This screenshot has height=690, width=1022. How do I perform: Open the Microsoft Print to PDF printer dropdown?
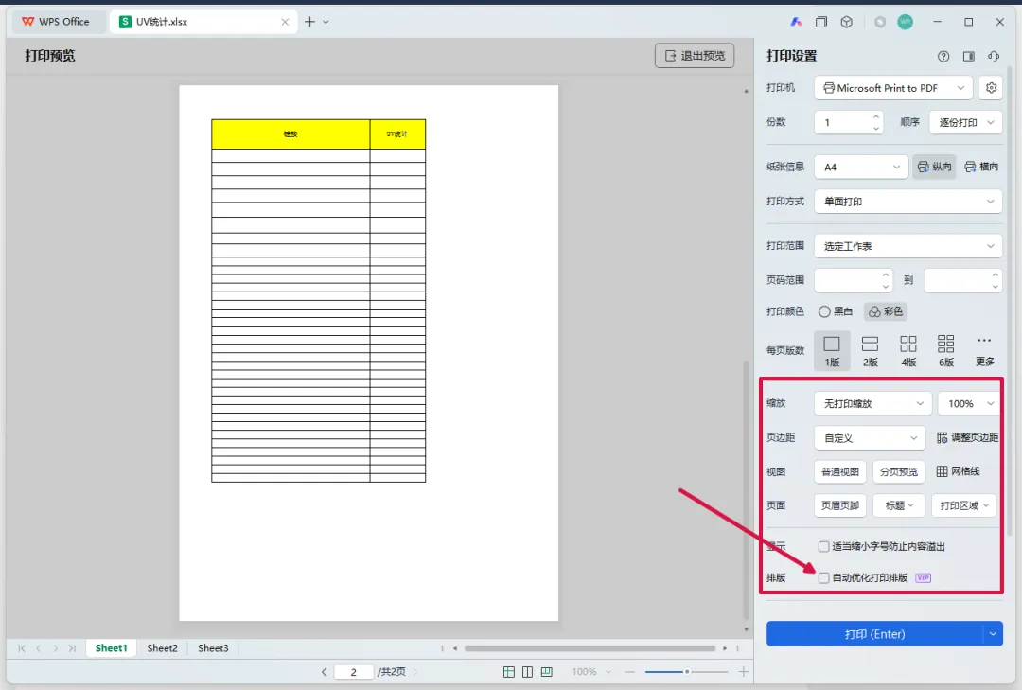pos(893,87)
